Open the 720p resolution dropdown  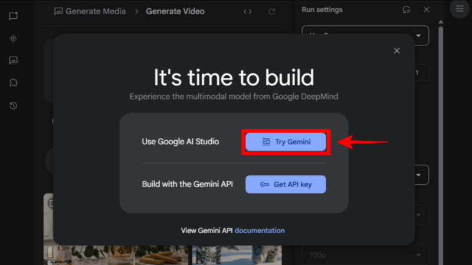[365, 255]
